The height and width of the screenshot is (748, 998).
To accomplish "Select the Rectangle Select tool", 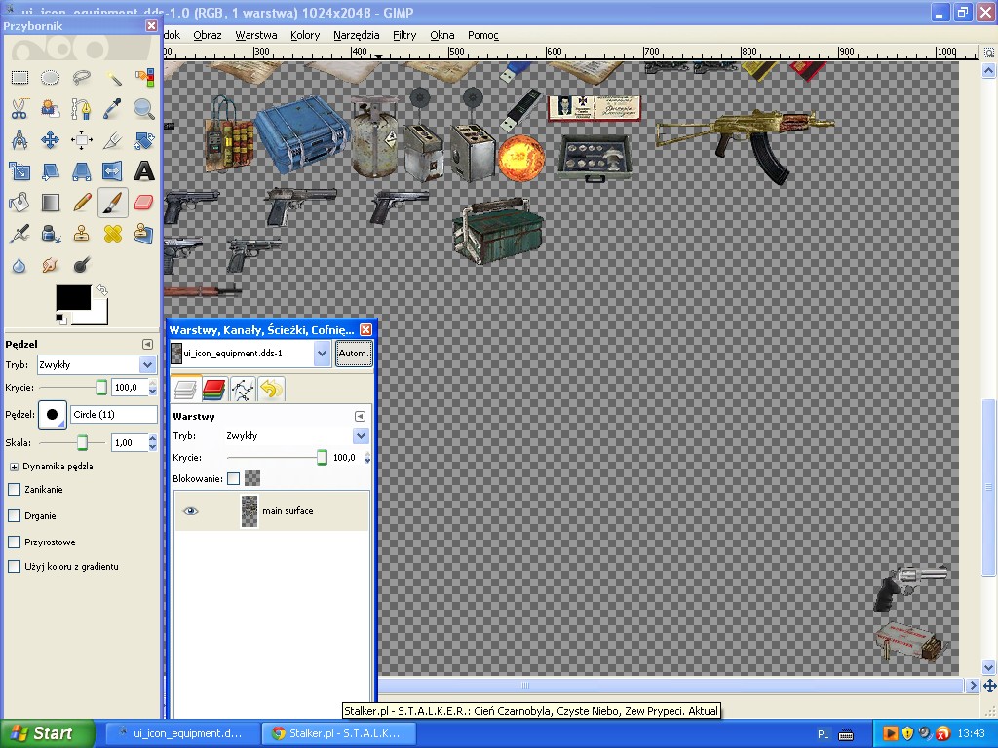I will [19, 78].
